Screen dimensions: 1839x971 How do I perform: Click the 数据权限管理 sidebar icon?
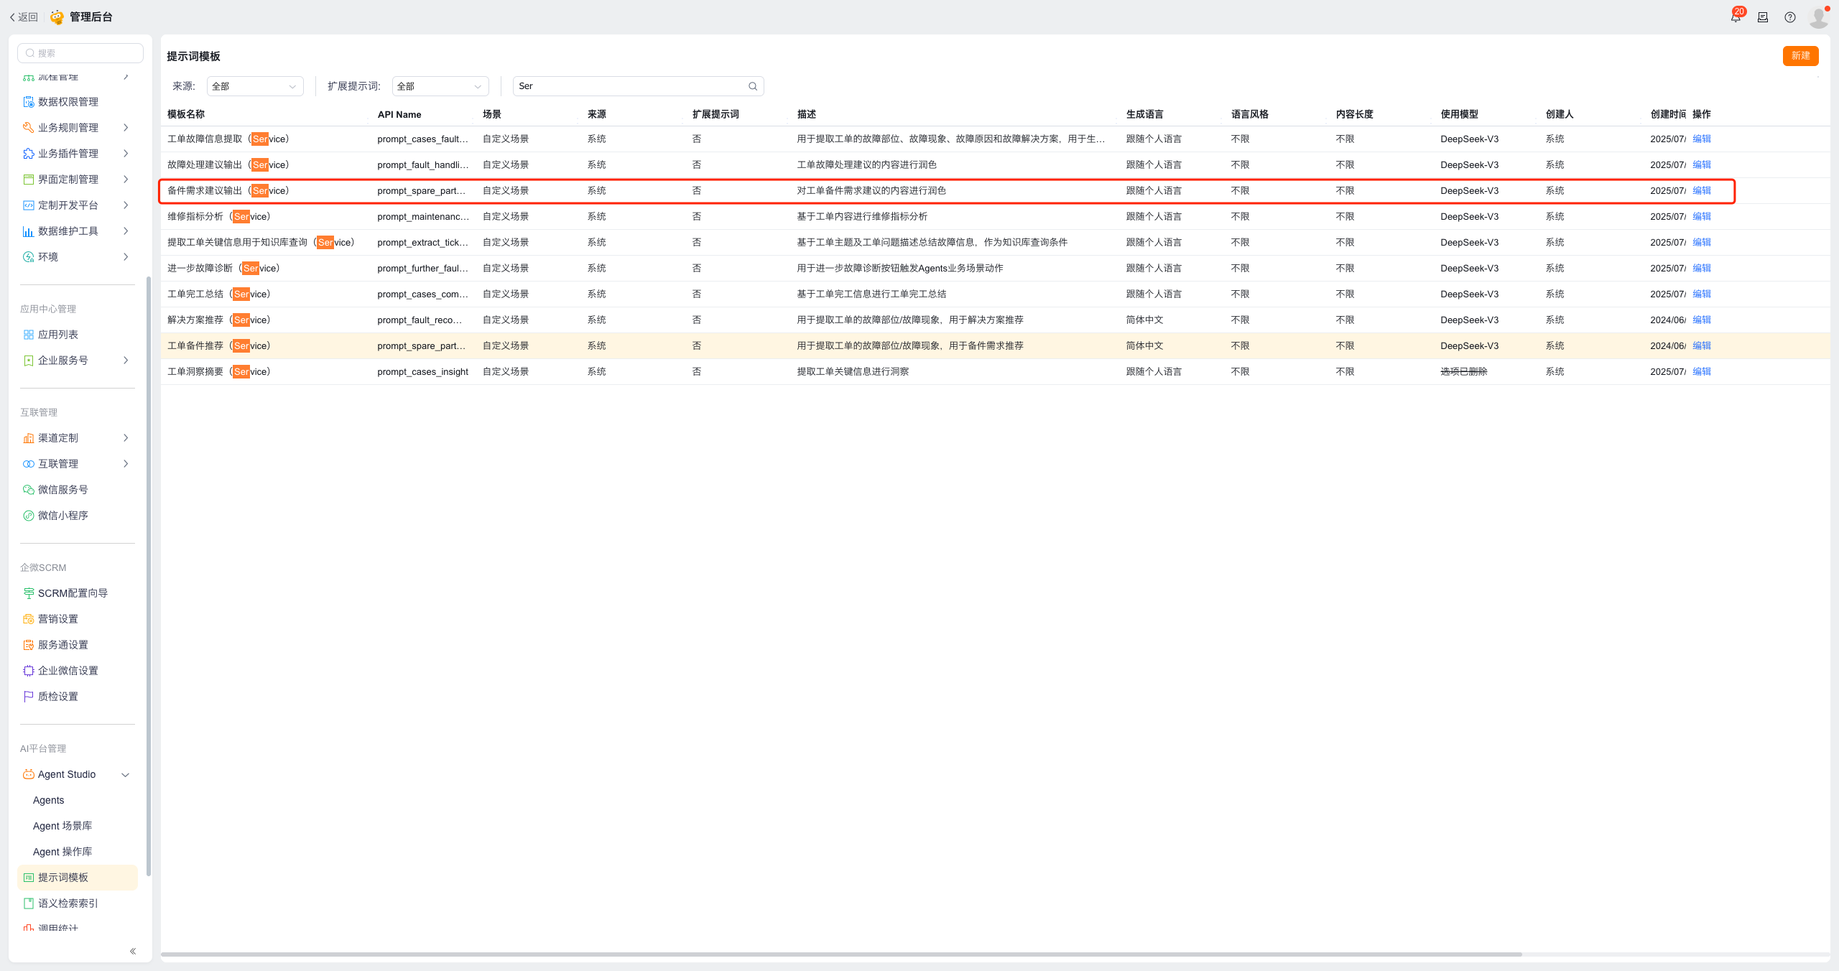coord(29,101)
